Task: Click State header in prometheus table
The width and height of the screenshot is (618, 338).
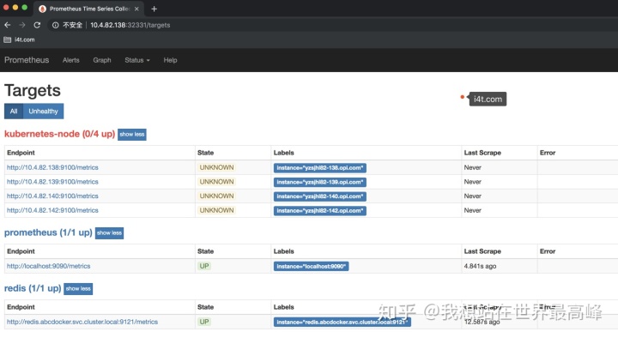Action: click(205, 251)
